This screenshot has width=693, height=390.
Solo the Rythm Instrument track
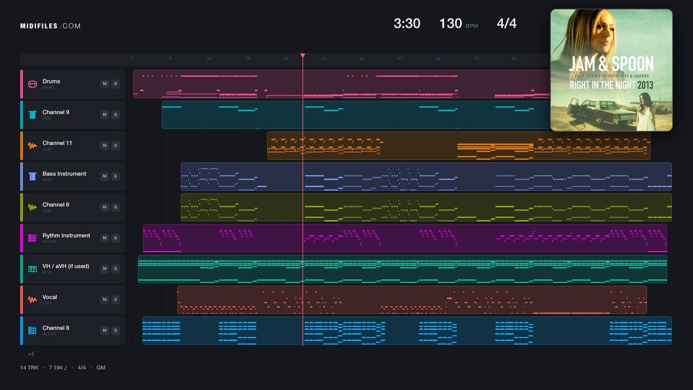coord(115,238)
